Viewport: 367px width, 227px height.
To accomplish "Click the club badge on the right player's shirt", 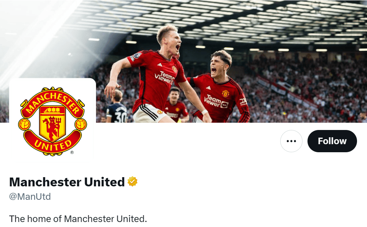I will pyautogui.click(x=226, y=94).
